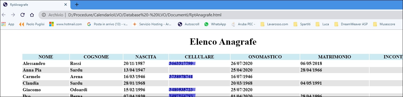Screen dimensions: 403x97
Task: Click the Elenco Anagrafe heading
Action: point(223,42)
